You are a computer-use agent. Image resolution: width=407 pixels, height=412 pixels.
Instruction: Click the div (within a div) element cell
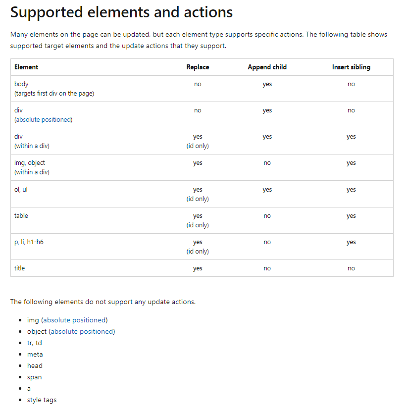pos(32,141)
